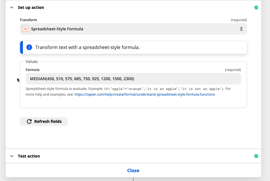
Task: Select the Set up action heading
Action: [31, 7]
